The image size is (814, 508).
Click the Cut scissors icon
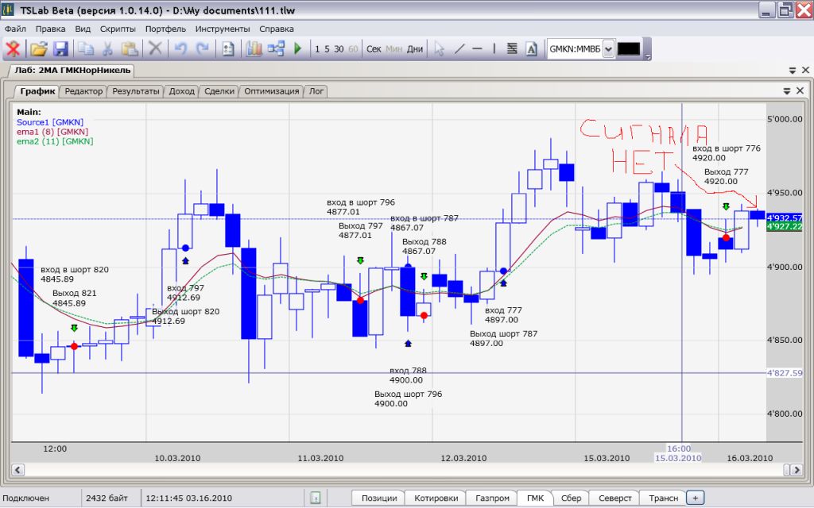107,49
